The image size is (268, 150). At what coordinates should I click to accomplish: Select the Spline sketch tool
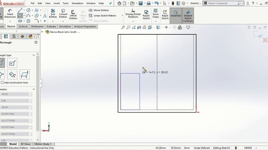point(36,10)
